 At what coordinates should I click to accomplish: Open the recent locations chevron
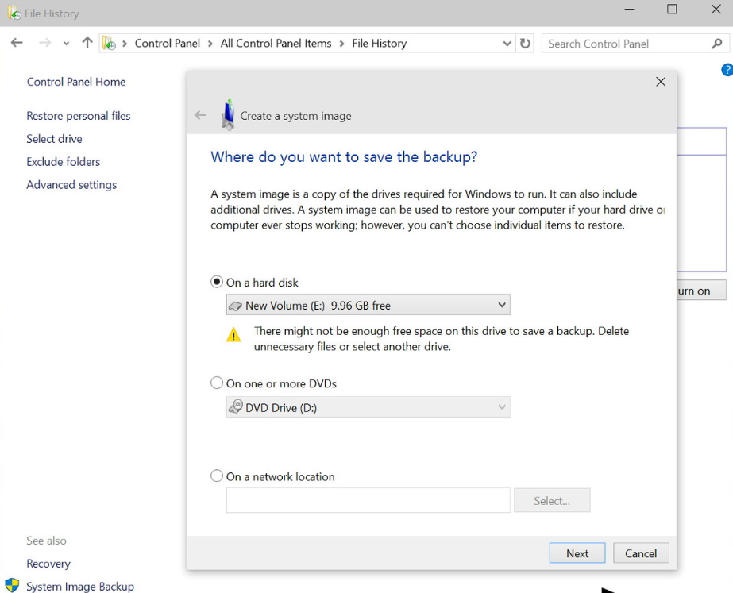66,44
